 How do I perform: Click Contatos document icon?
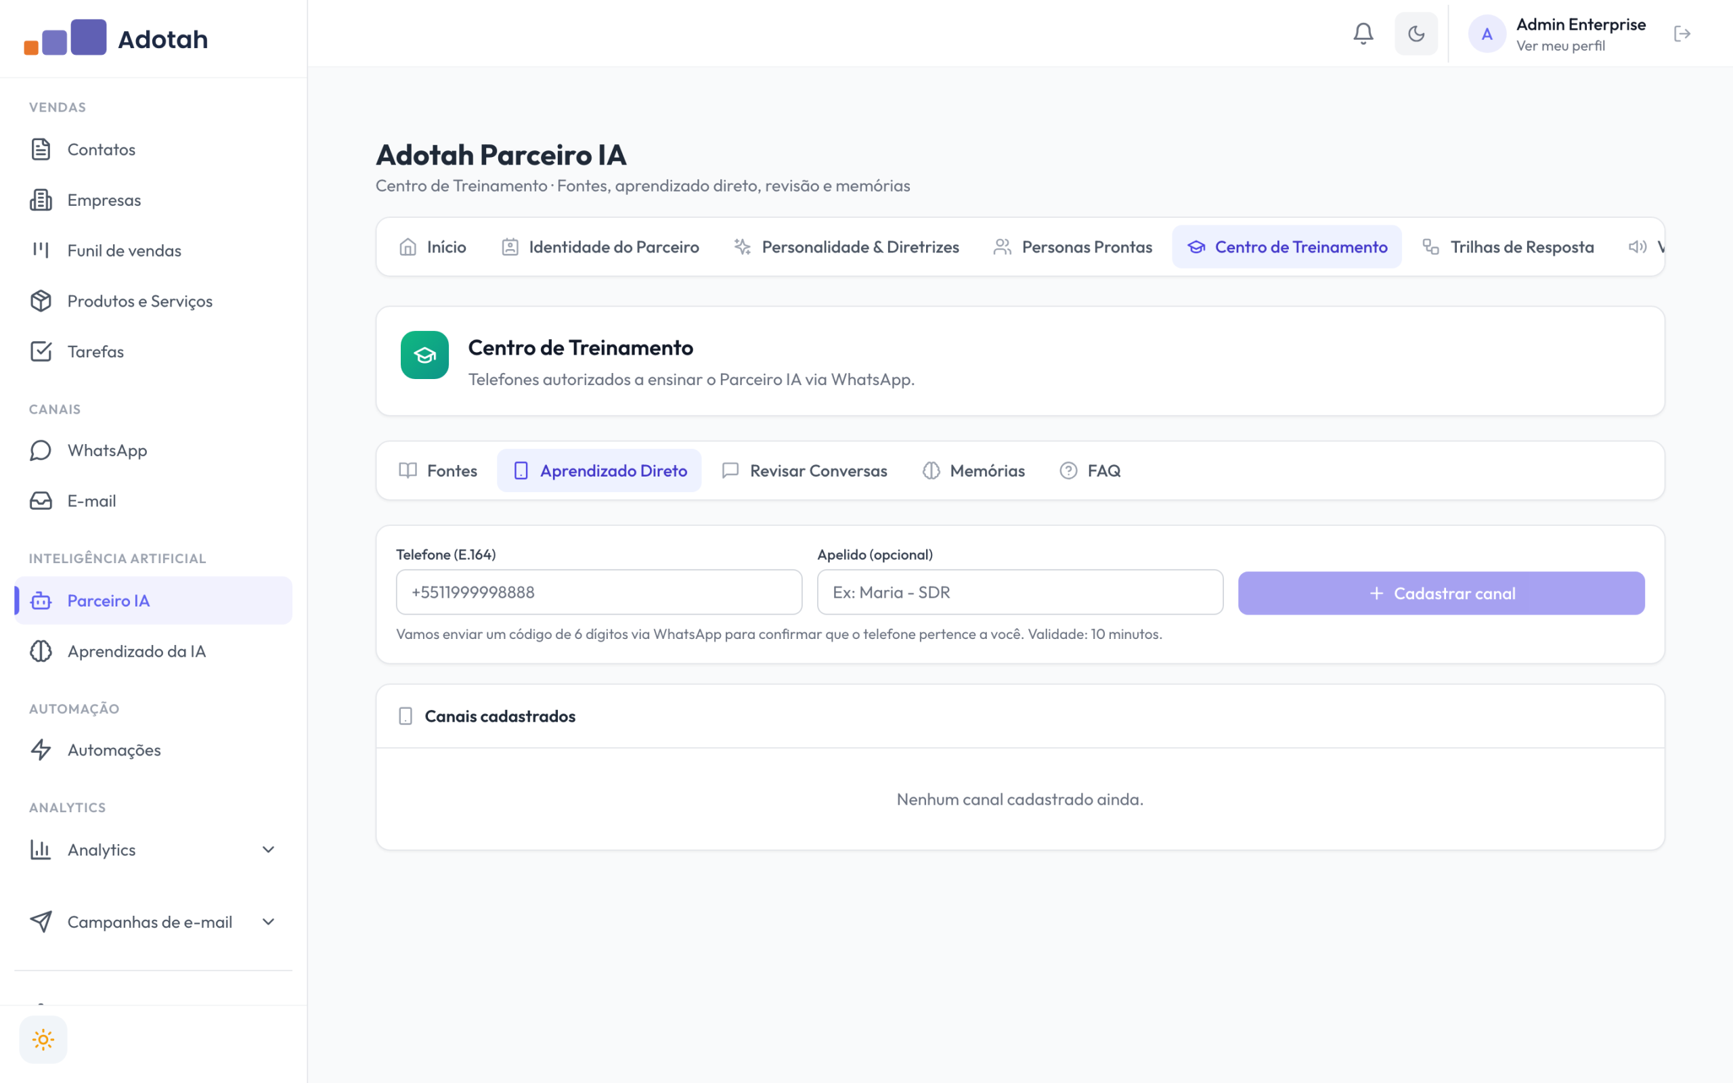[41, 149]
